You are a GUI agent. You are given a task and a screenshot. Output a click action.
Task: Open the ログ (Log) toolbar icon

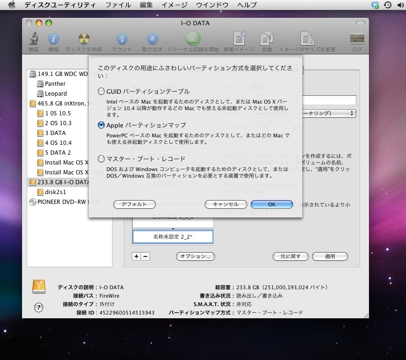(x=357, y=39)
